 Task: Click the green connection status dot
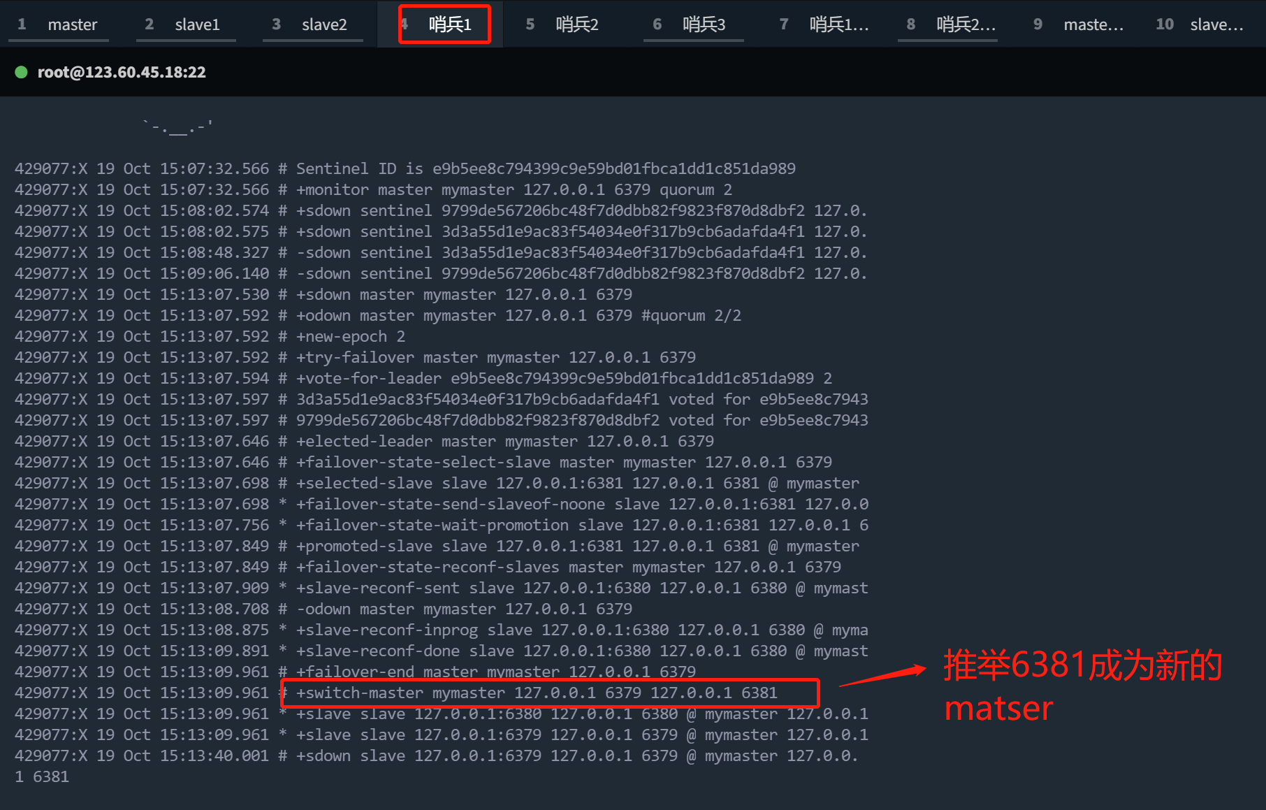click(x=21, y=72)
